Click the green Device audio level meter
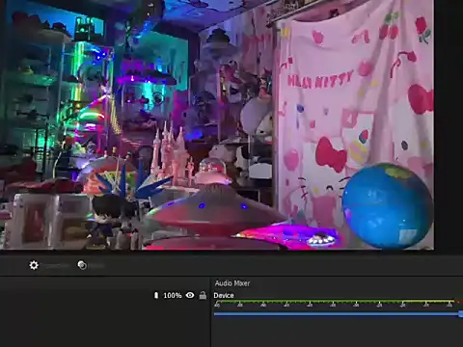This screenshot has height=347, width=463. click(335, 302)
